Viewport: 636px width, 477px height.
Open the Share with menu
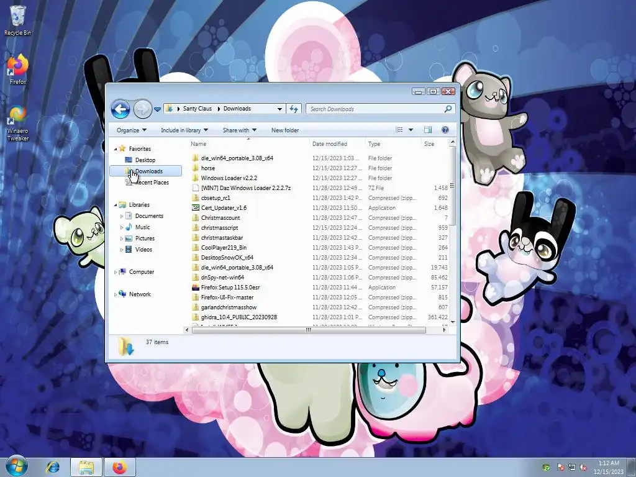[x=239, y=130]
